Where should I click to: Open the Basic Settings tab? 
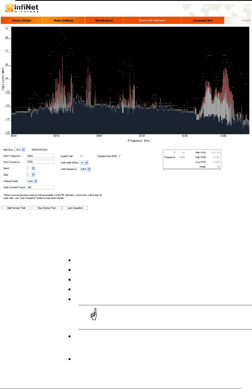point(63,20)
